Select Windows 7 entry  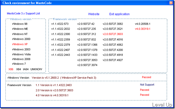[19, 64]
